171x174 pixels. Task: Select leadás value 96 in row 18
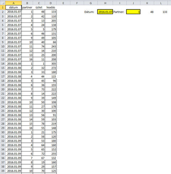[x=51, y=81]
